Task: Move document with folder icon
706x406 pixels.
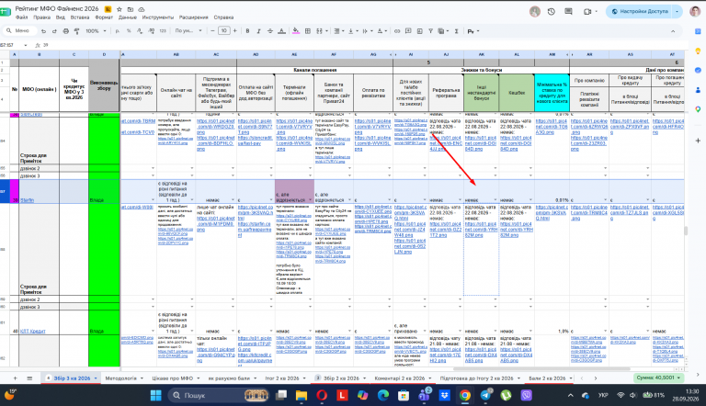Action: (131, 9)
